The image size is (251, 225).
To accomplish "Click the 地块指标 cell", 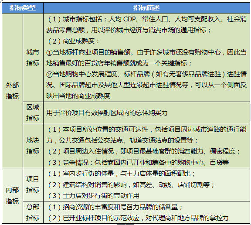I will [33, 146].
